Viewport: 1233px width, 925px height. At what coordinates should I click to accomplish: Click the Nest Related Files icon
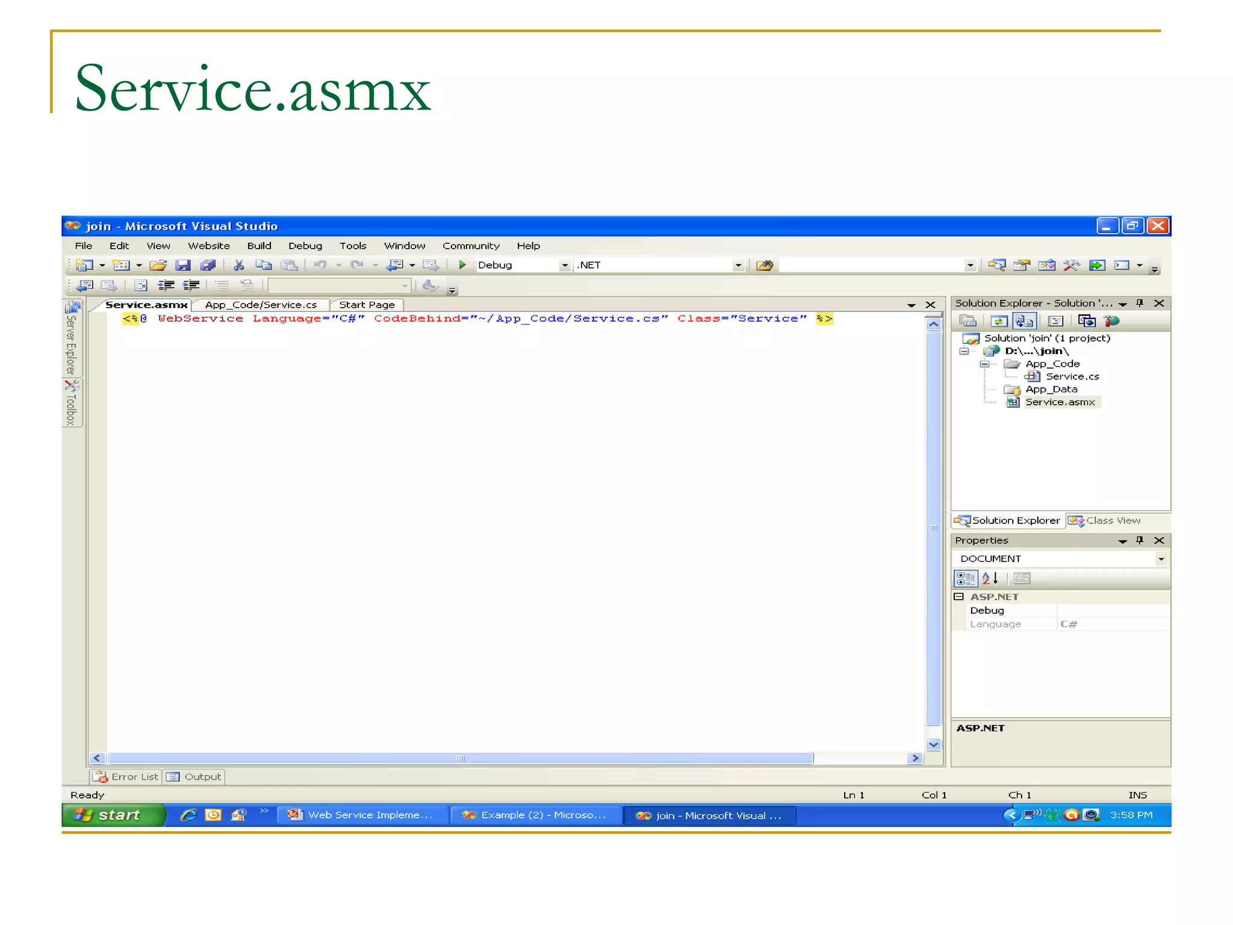click(x=1025, y=321)
